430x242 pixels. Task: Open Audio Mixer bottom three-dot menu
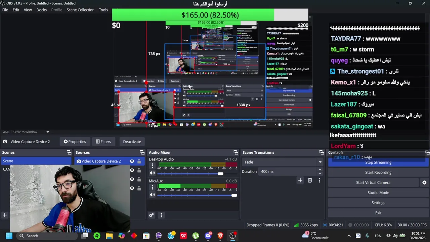click(x=161, y=215)
